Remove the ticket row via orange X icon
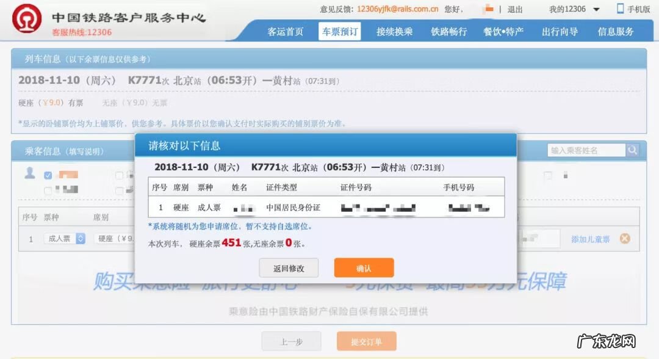The height and width of the screenshot is (359, 659). 625,238
